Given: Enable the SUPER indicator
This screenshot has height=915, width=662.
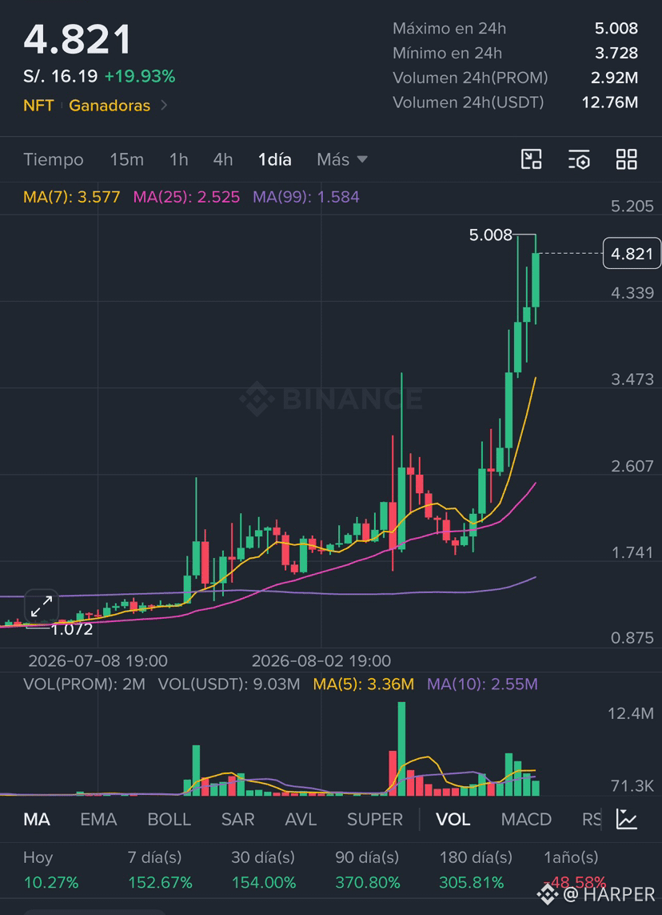Looking at the screenshot, I should (x=375, y=819).
